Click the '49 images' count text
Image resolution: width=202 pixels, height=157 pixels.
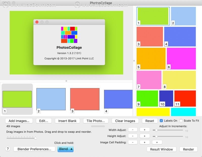13,126
